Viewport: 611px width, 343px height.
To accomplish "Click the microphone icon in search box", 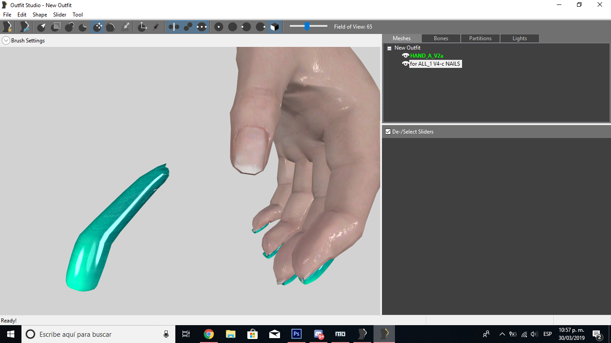I will 166,334.
